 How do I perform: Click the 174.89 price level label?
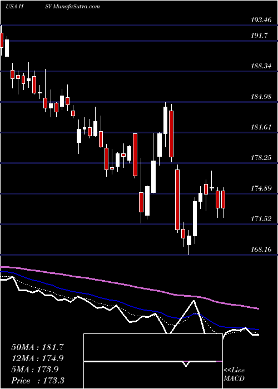point(261,188)
